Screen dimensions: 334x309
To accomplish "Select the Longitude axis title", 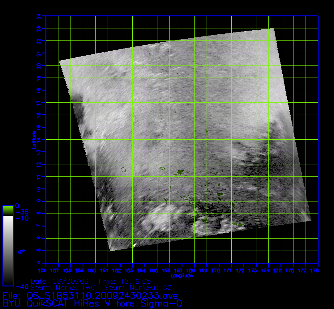I will [182, 276].
